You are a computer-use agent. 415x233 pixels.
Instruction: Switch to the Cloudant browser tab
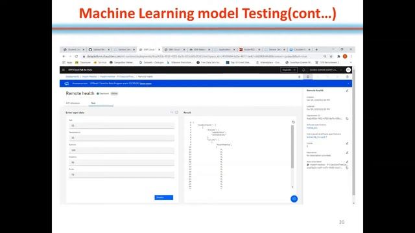pos(300,50)
